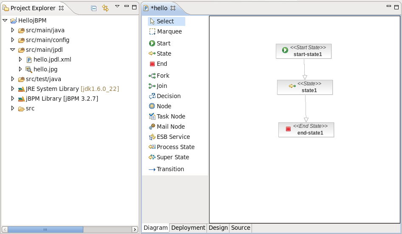Expand the src/main/config folder
Image resolution: width=402 pixels, height=234 pixels.
13,40
